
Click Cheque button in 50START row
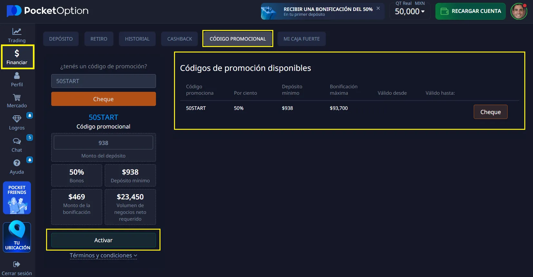(x=490, y=112)
